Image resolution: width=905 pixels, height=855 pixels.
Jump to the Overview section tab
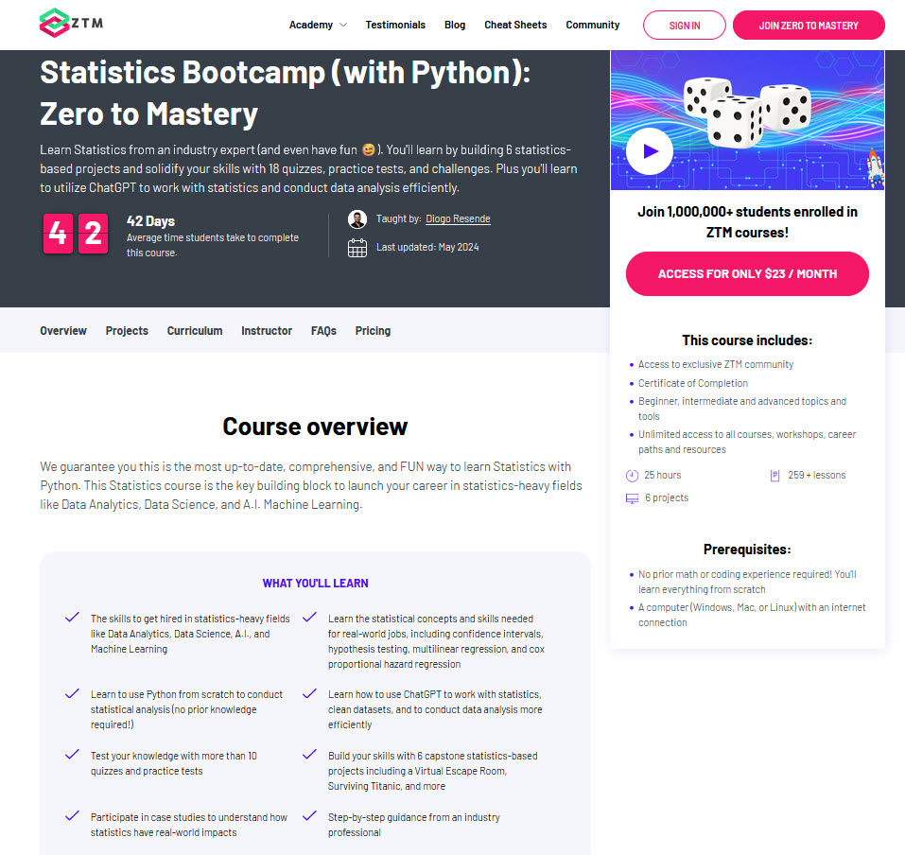coord(63,331)
